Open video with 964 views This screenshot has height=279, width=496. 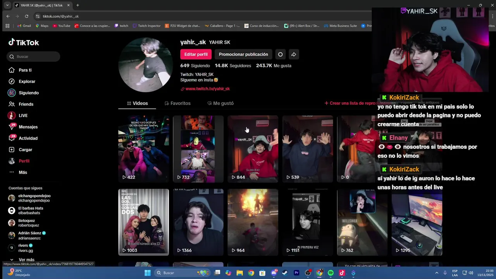(x=253, y=222)
